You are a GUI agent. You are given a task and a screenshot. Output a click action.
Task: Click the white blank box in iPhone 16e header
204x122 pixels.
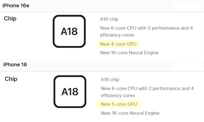click(x=187, y=6)
